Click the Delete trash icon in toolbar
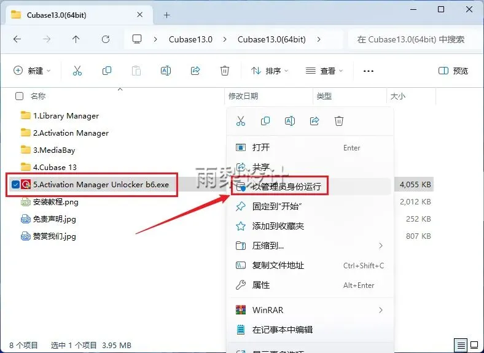Image resolution: width=484 pixels, height=353 pixels. point(225,71)
